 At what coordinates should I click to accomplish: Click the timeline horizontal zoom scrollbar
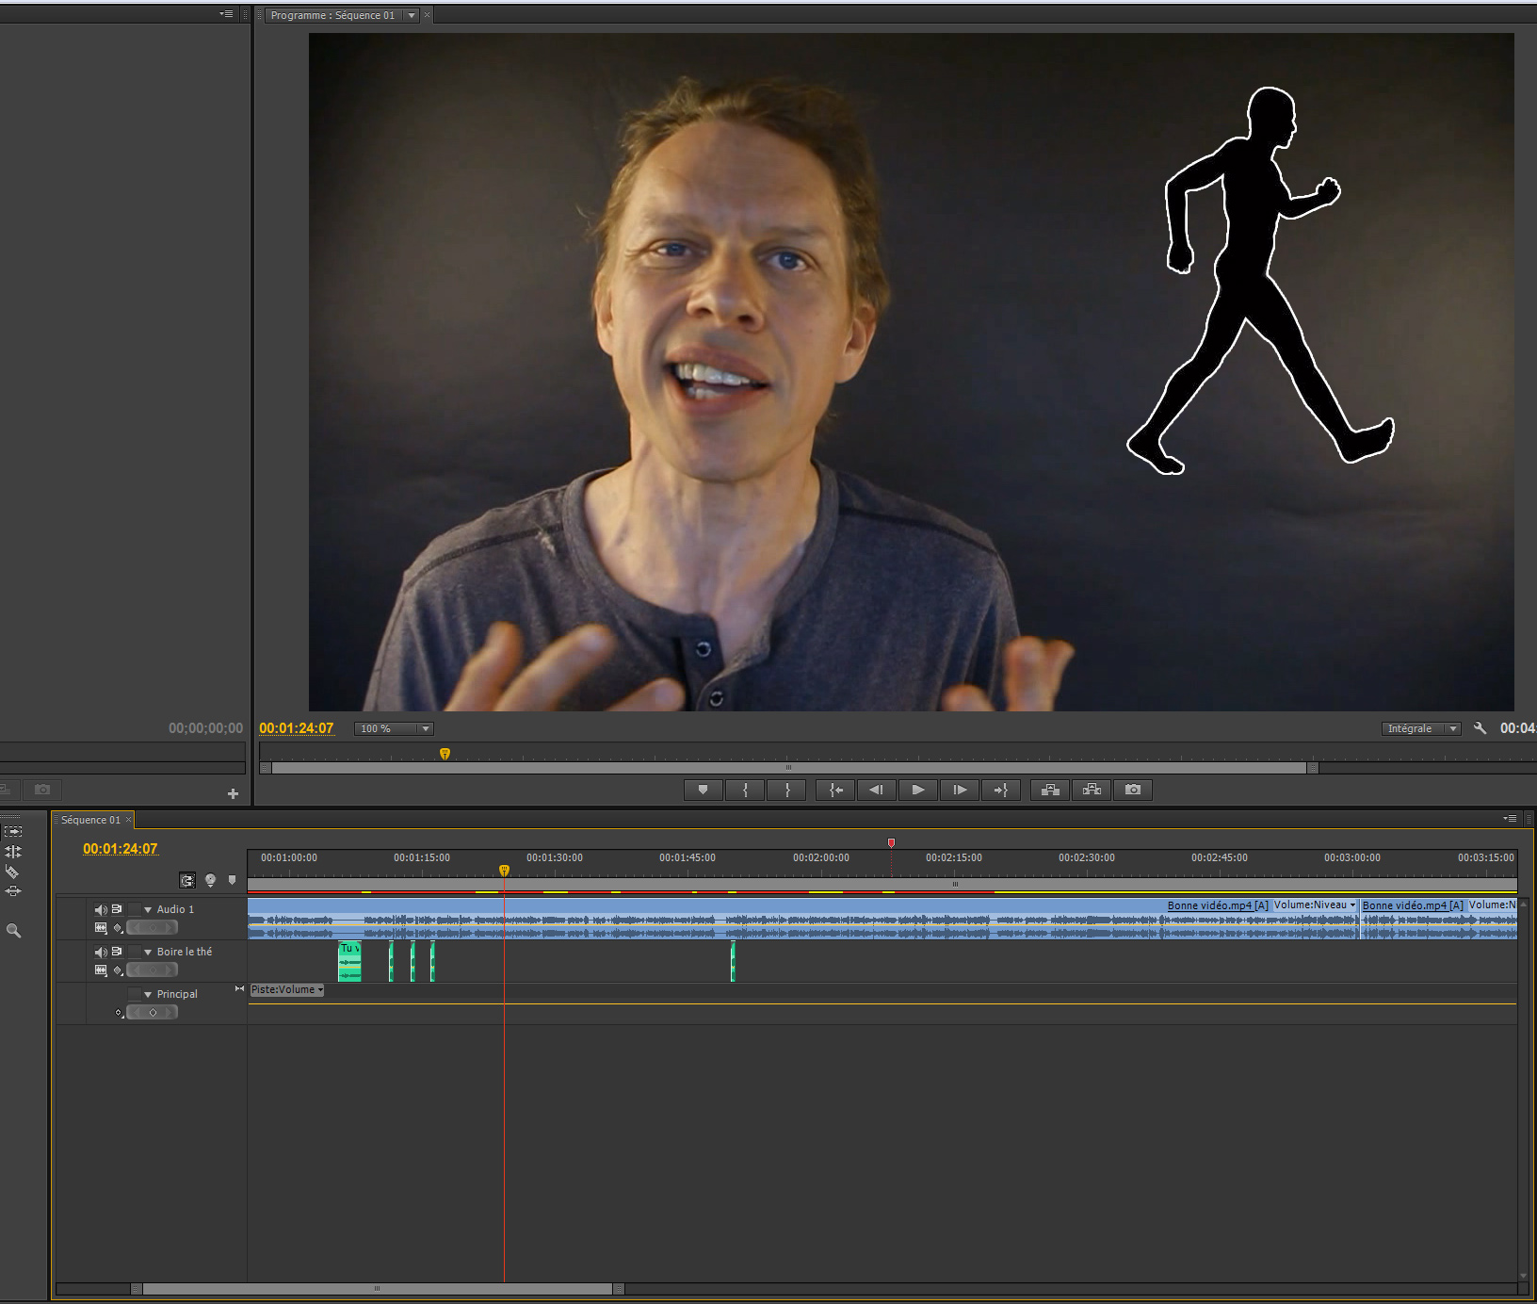[x=376, y=1287]
